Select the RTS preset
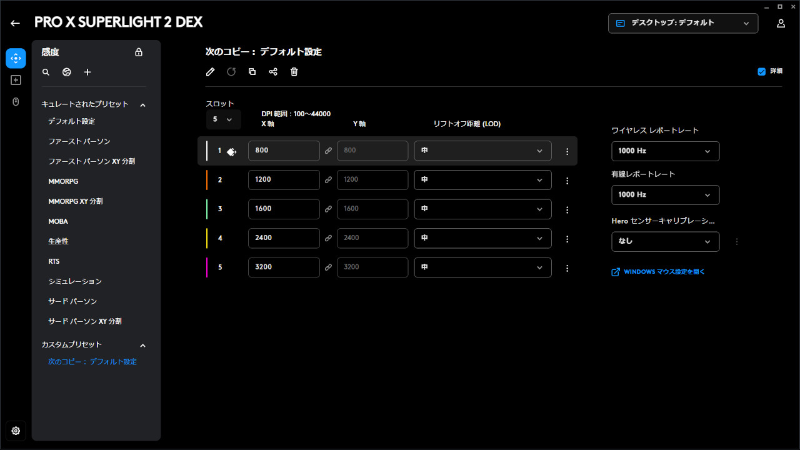800x450 pixels. [54, 261]
